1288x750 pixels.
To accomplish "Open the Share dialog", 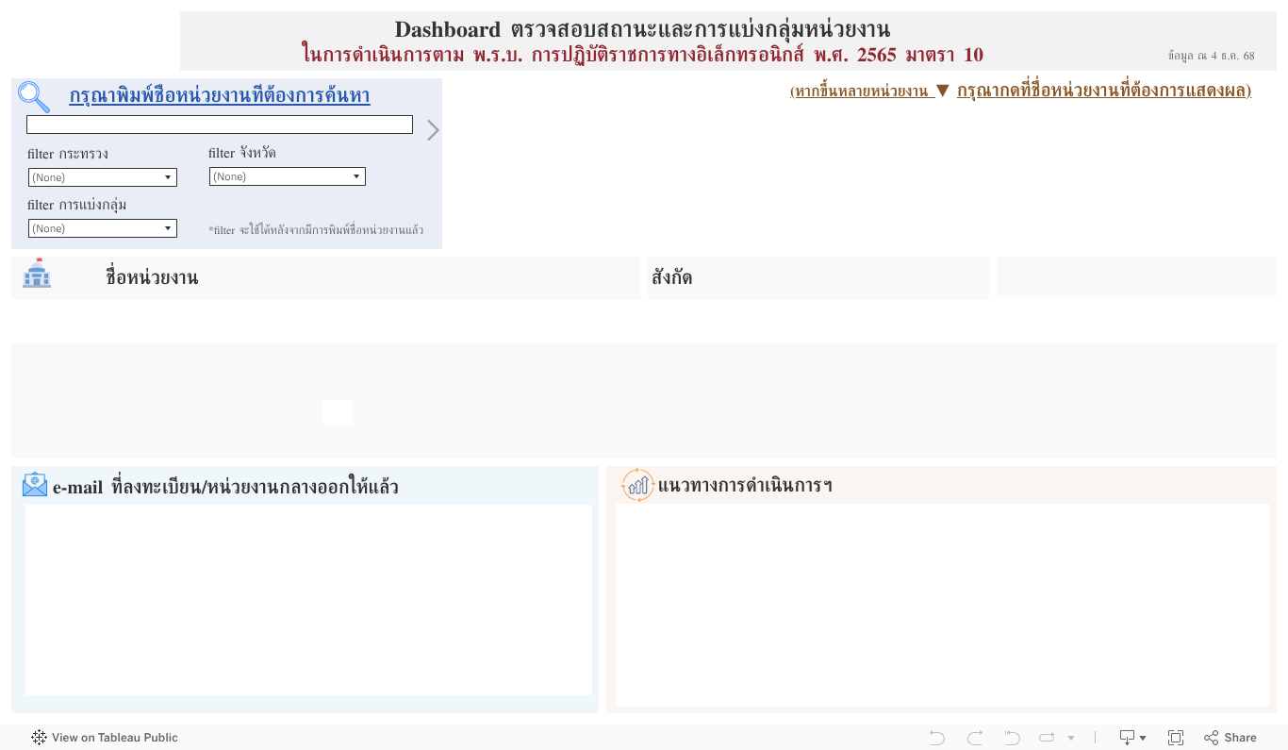I will [x=1229, y=737].
